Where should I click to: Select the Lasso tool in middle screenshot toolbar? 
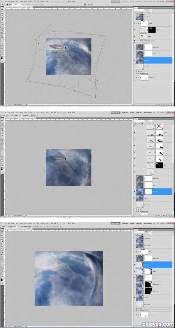pos(2,125)
